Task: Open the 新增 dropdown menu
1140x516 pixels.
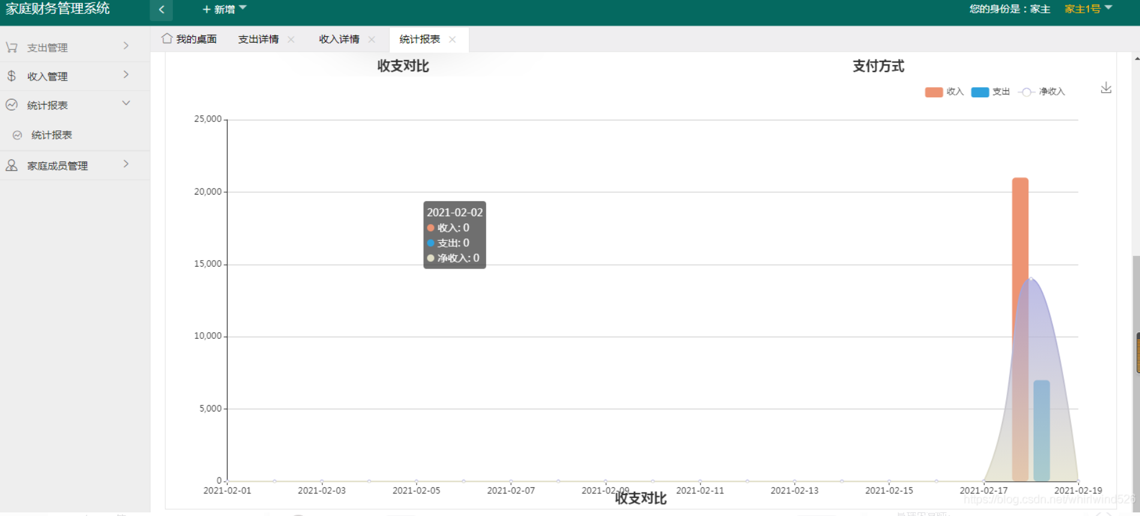Action: tap(225, 9)
